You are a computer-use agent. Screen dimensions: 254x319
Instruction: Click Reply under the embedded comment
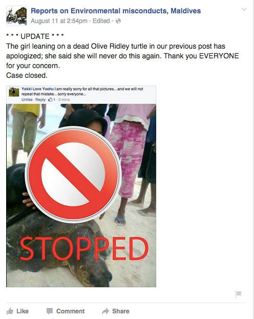(40, 100)
